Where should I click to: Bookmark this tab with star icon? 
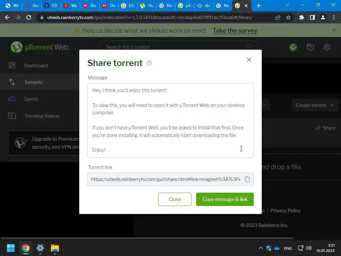pyautogui.click(x=288, y=17)
